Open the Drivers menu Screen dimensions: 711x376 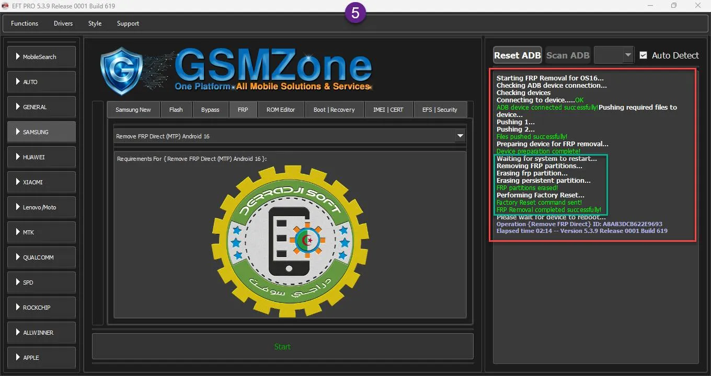[63, 23]
